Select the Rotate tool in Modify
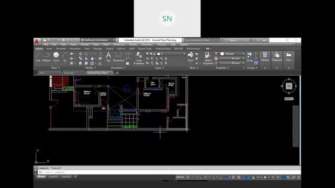Viewport: 335px width, 188px height. click(86, 54)
